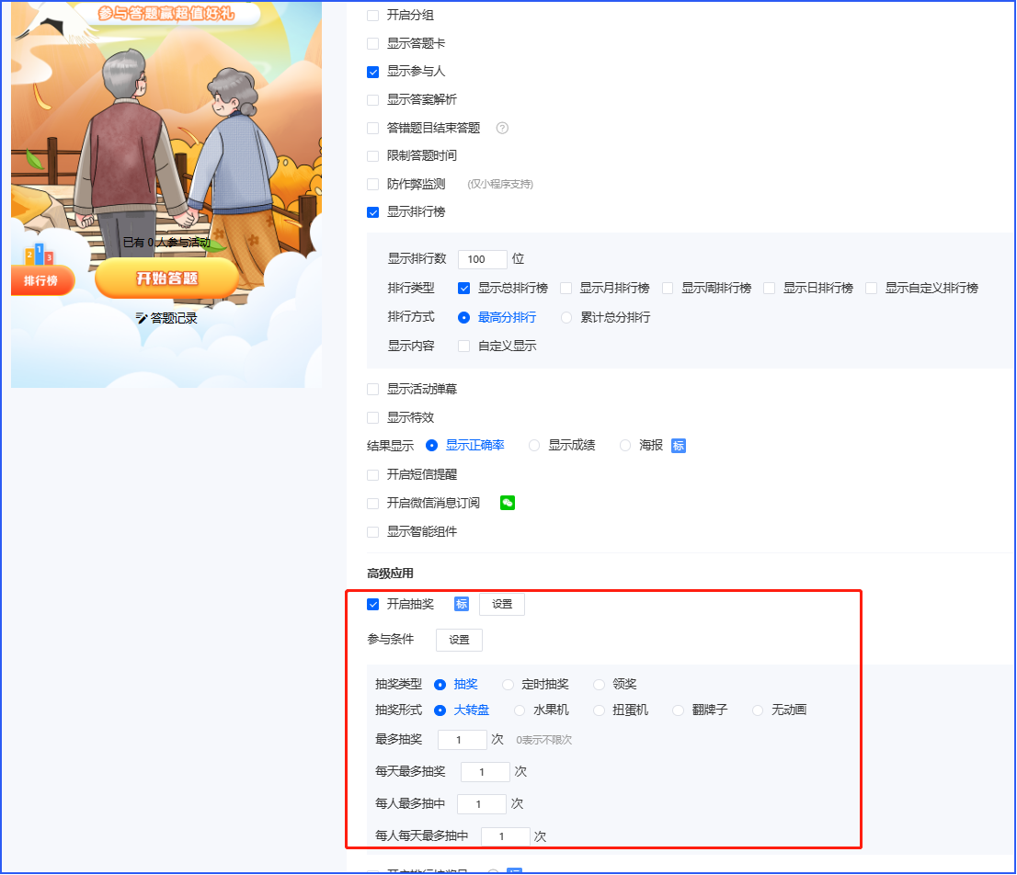The height and width of the screenshot is (875, 1017).
Task: Enable the 开启分组 checkbox
Action: click(x=373, y=16)
